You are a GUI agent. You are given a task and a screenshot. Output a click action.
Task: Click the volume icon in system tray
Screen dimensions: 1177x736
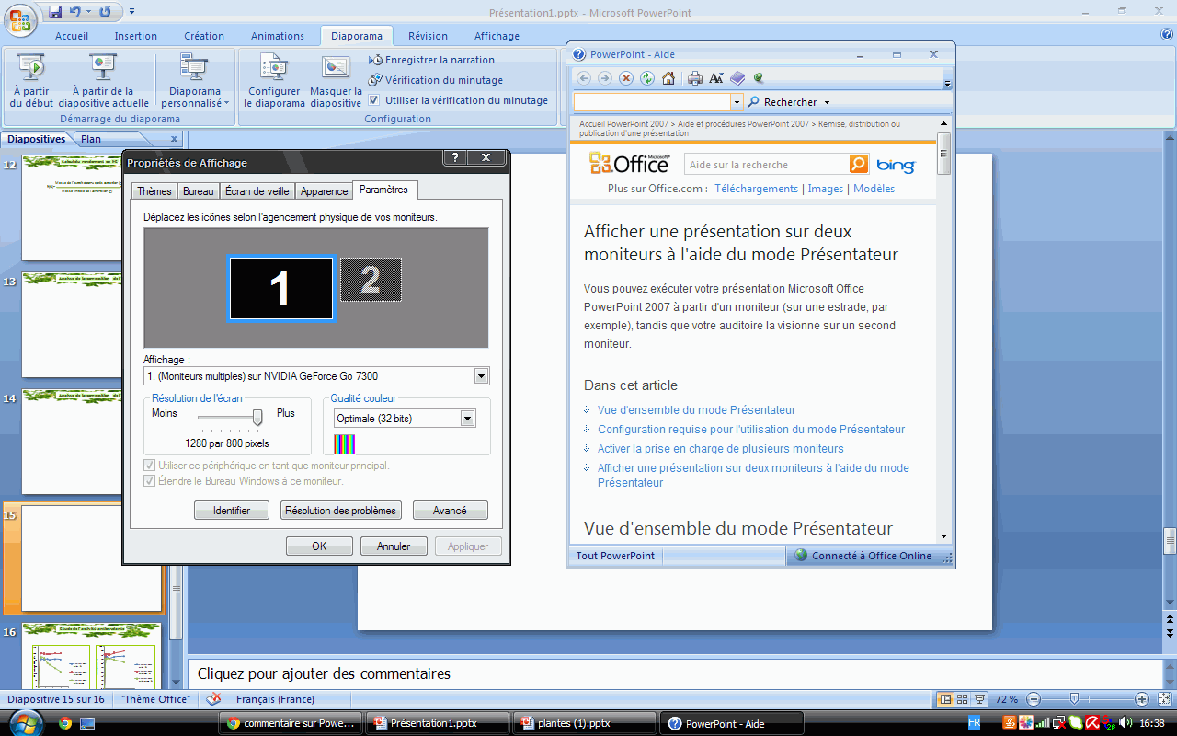(x=1126, y=722)
